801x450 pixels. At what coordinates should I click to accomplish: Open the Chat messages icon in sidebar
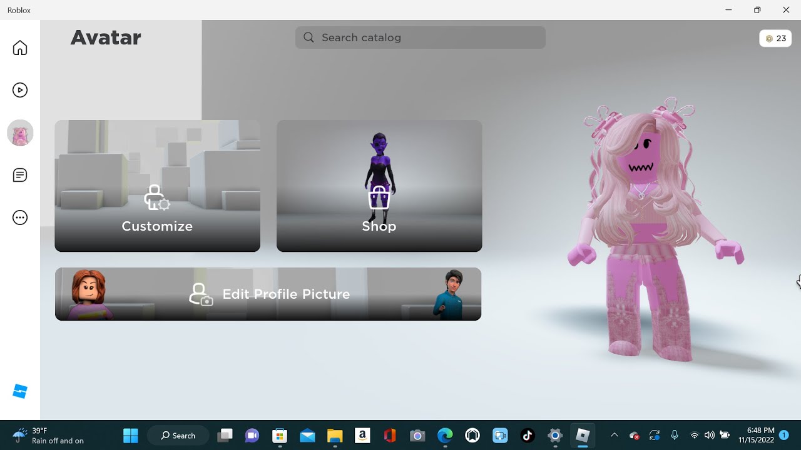tap(20, 175)
